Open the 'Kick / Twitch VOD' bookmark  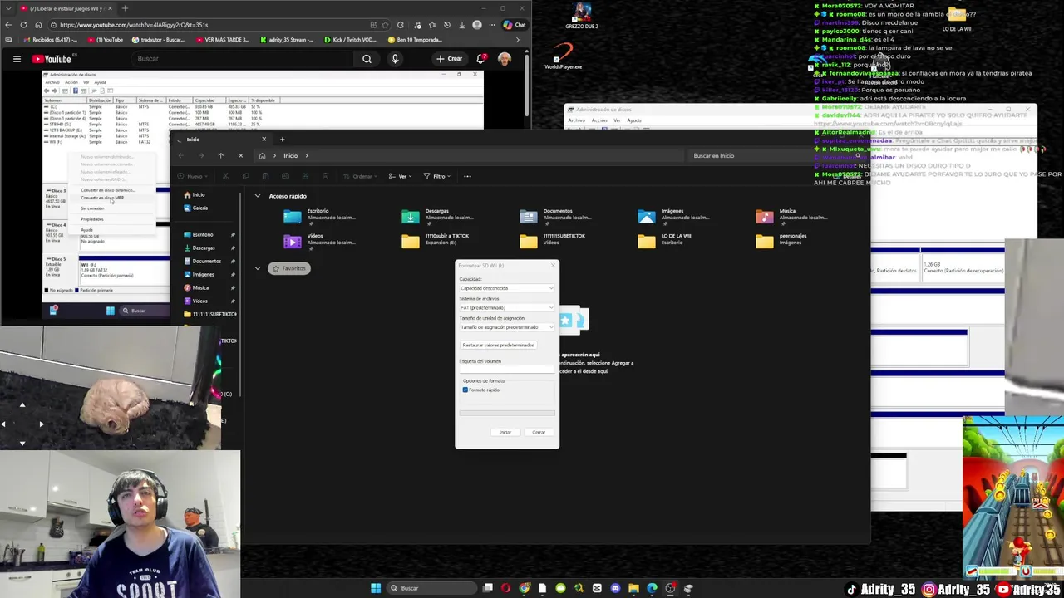pos(349,39)
